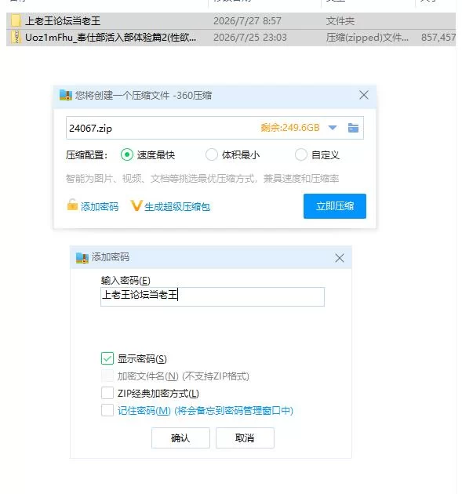
Task: Tick the disabled 加密文件名(N) checkbox
Action: (107, 376)
